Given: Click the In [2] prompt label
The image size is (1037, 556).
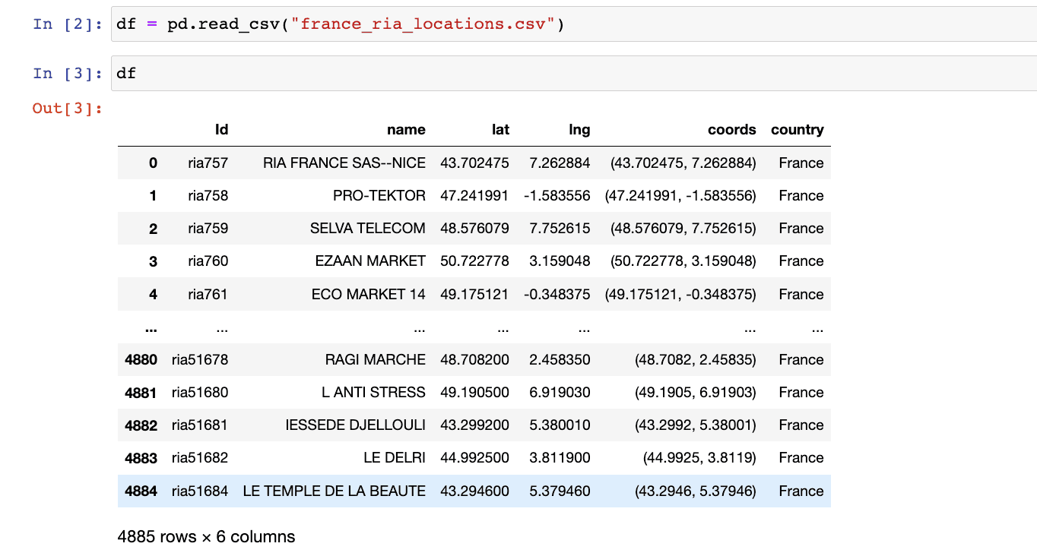Looking at the screenshot, I should (x=68, y=24).
